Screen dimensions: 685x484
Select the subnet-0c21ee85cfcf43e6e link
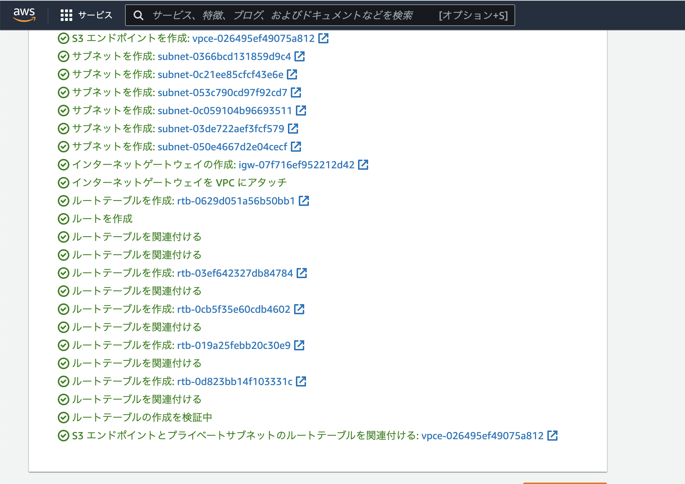pos(220,74)
